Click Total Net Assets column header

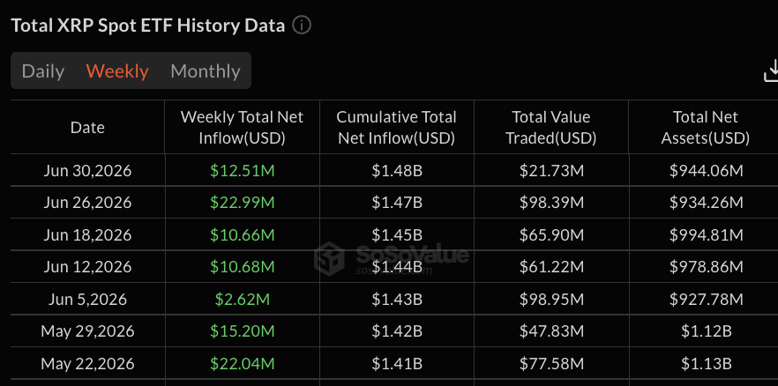pos(705,128)
